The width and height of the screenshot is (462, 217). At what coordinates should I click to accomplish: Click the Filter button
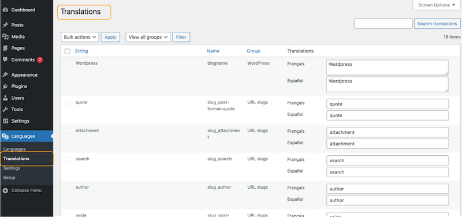pyautogui.click(x=181, y=37)
